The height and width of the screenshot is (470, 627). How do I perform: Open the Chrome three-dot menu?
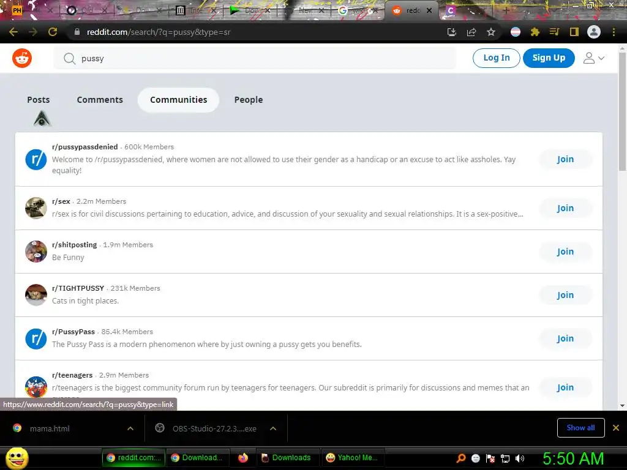[614, 32]
